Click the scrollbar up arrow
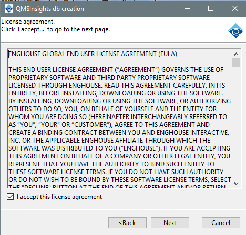Viewport: 246px width, 235px height. 236,54
